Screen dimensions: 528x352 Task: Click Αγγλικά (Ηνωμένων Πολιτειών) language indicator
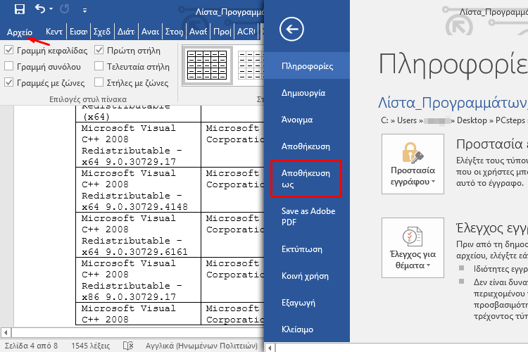click(201, 346)
